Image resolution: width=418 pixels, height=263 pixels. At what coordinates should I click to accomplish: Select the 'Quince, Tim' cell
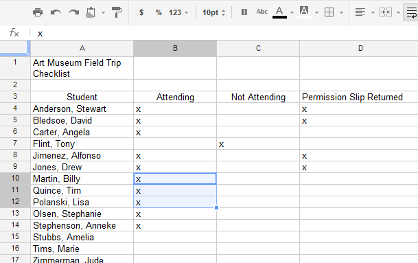tap(82, 190)
